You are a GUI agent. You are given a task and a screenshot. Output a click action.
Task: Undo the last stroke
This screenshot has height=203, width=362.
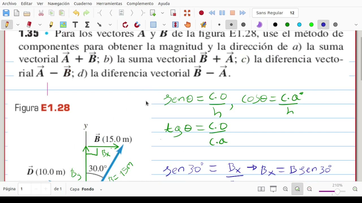coord(76,13)
